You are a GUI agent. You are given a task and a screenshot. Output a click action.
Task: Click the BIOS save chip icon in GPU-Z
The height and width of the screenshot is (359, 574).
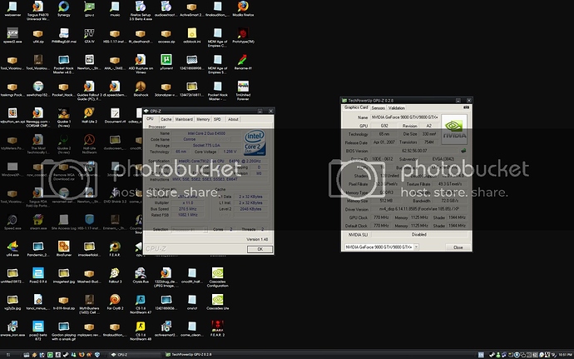pyautogui.click(x=463, y=151)
